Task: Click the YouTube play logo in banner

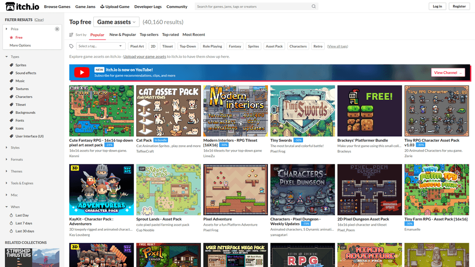Action: [x=81, y=72]
